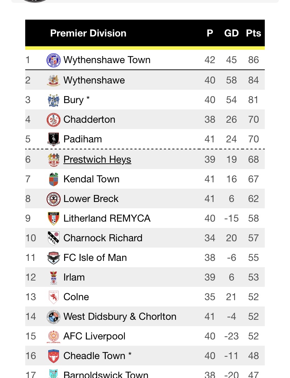Click the Charnock Richard club crest
The image size is (290, 378).
pos(54,238)
